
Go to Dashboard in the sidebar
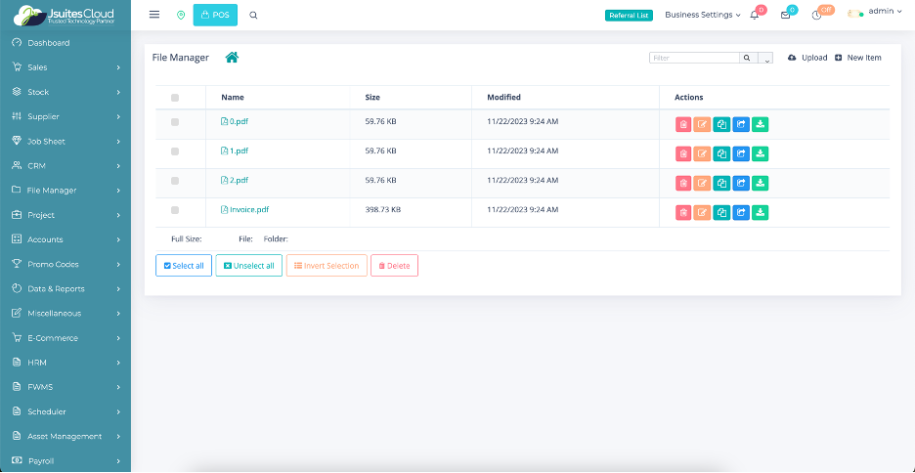pos(48,43)
